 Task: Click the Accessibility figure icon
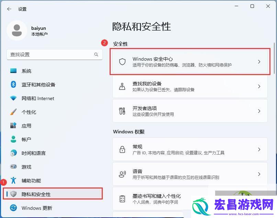click(x=13, y=180)
